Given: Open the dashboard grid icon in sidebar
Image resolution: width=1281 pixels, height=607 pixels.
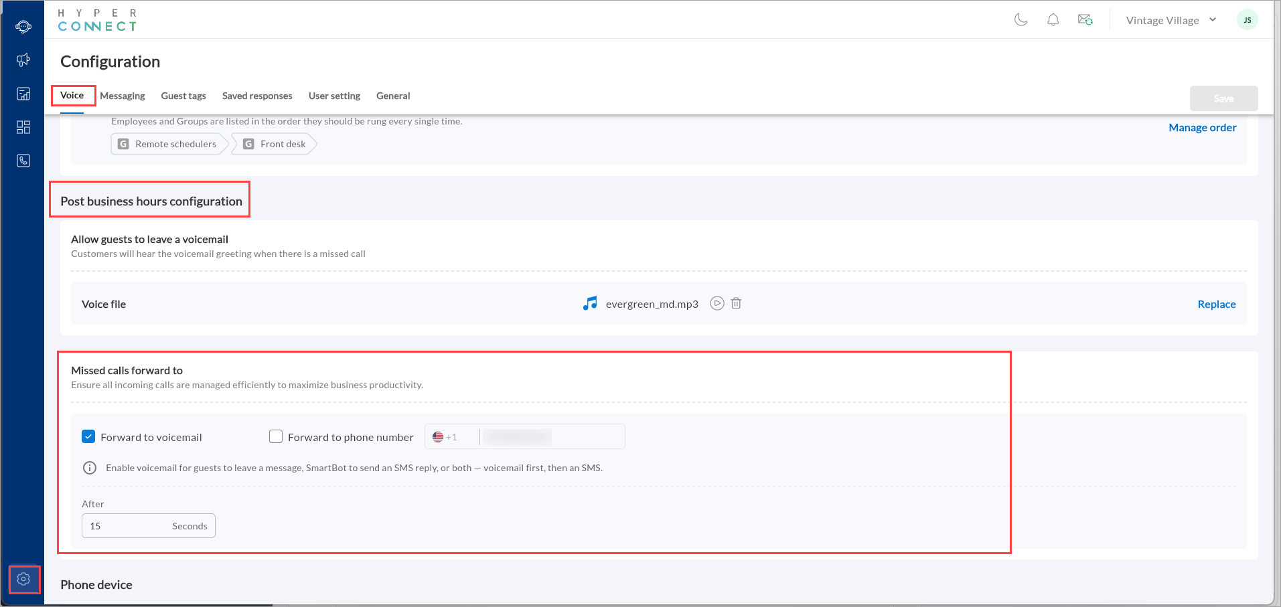Looking at the screenshot, I should pos(23,127).
